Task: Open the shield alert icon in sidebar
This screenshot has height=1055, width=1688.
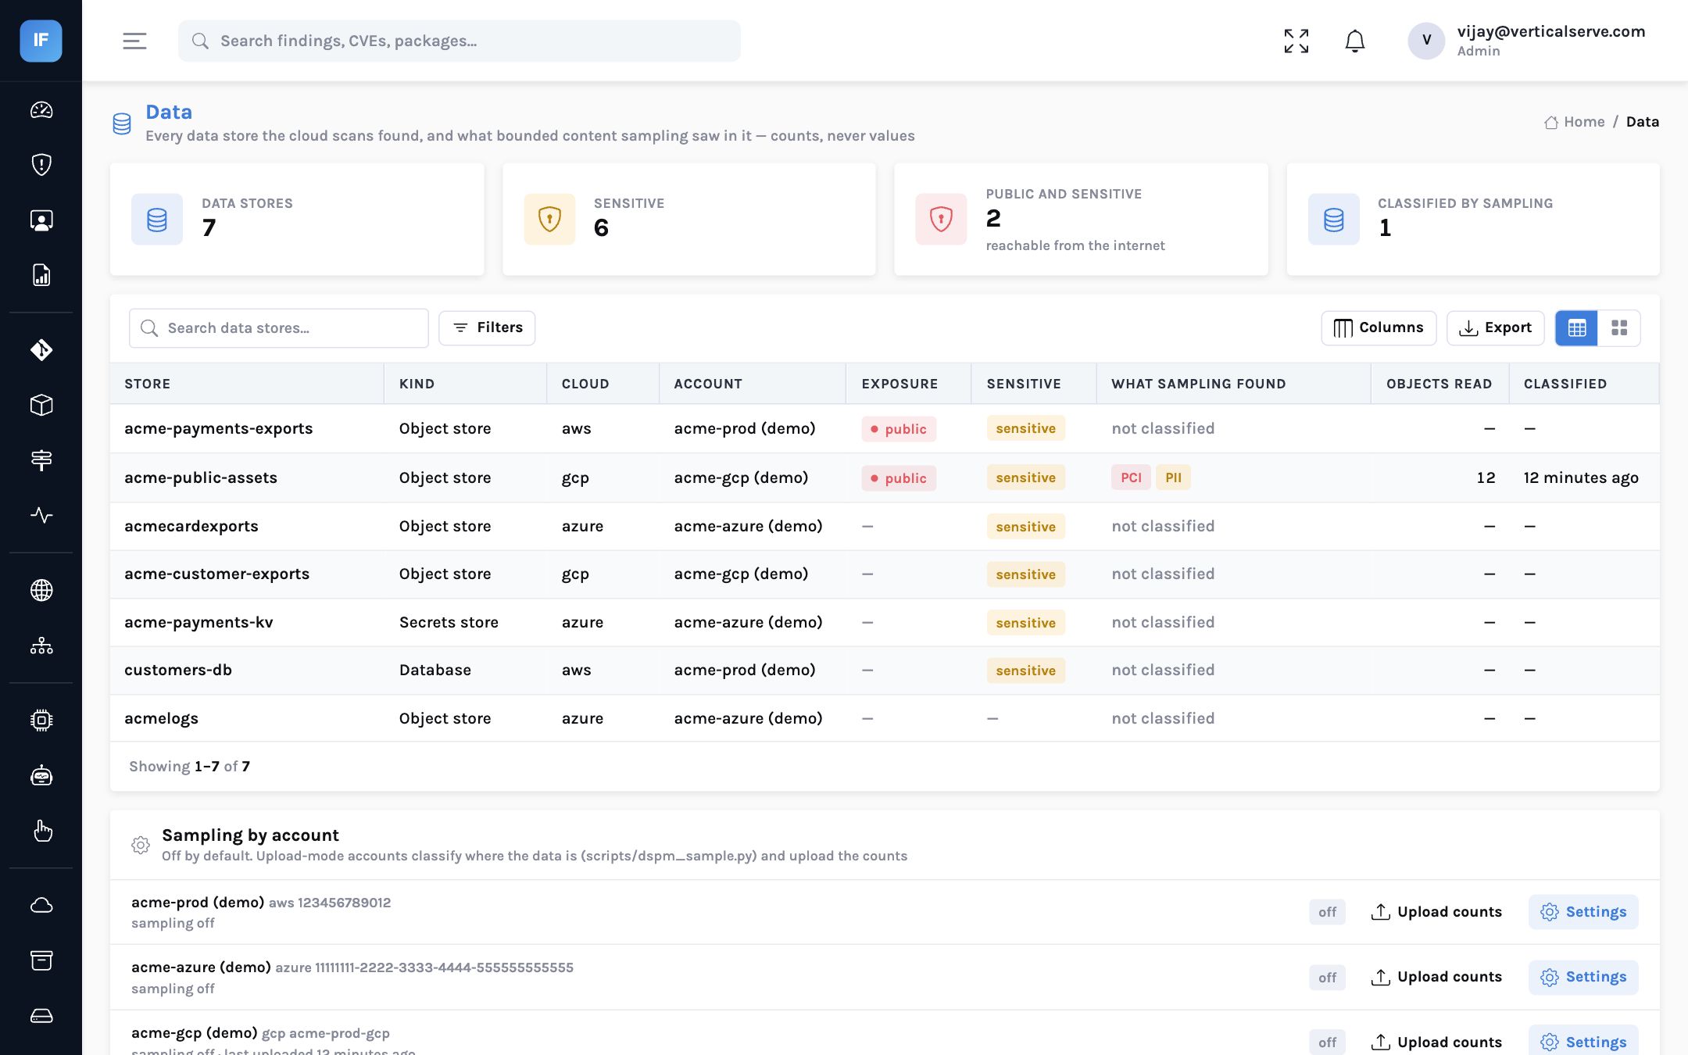Action: tap(41, 165)
